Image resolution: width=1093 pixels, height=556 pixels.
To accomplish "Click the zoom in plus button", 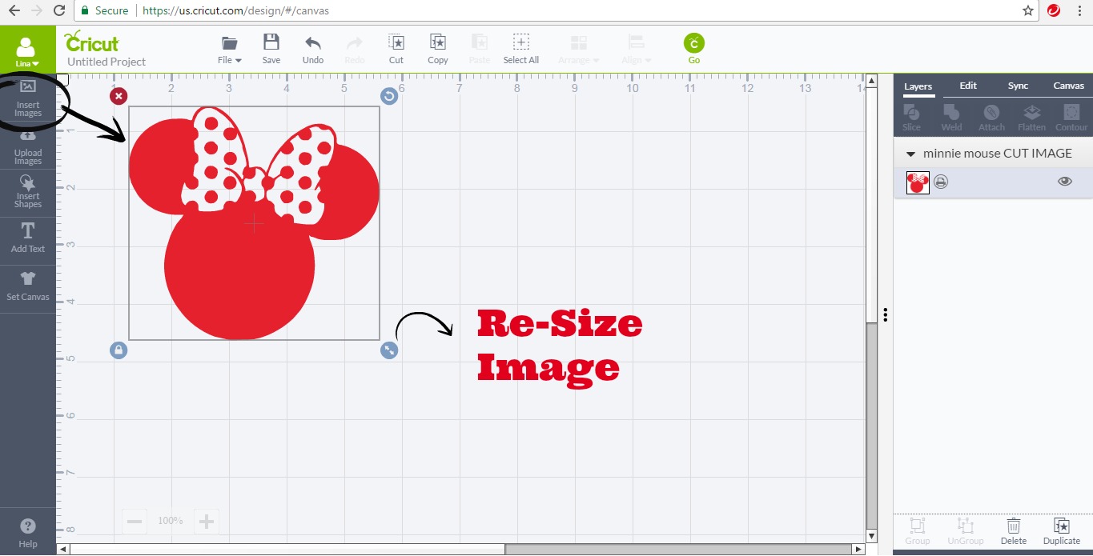I will coord(206,522).
